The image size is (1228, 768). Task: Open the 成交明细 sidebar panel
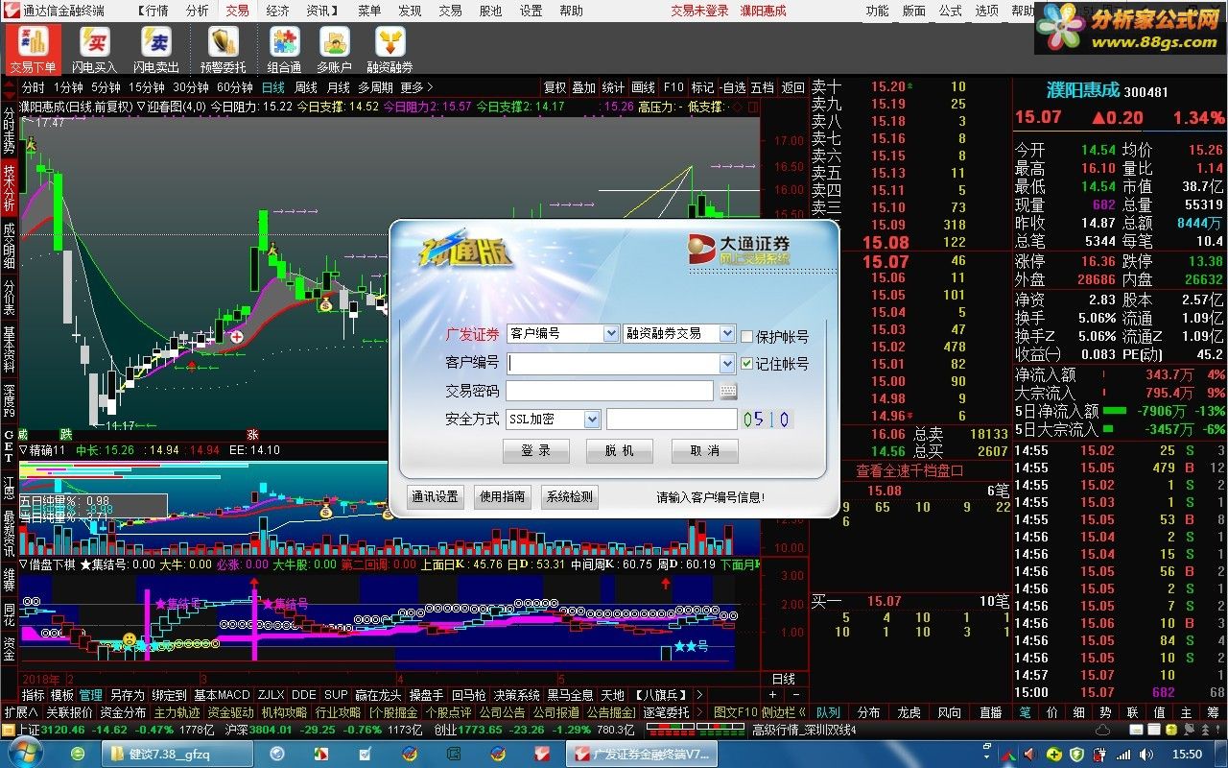point(9,244)
